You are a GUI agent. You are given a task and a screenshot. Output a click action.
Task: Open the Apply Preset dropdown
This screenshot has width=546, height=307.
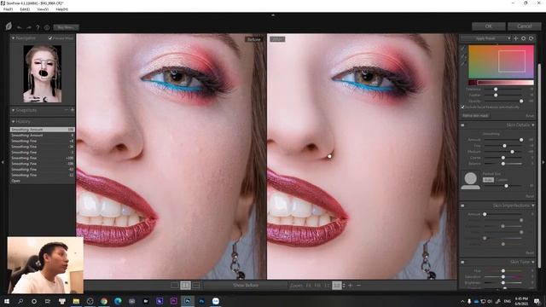tap(485, 38)
